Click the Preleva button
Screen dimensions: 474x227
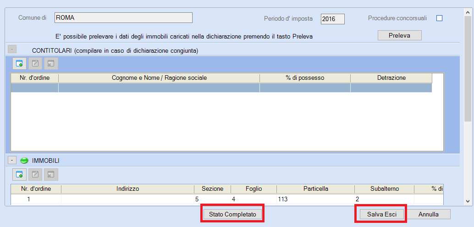tap(399, 35)
